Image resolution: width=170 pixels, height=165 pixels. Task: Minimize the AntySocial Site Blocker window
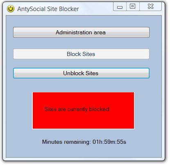coord(120,7)
